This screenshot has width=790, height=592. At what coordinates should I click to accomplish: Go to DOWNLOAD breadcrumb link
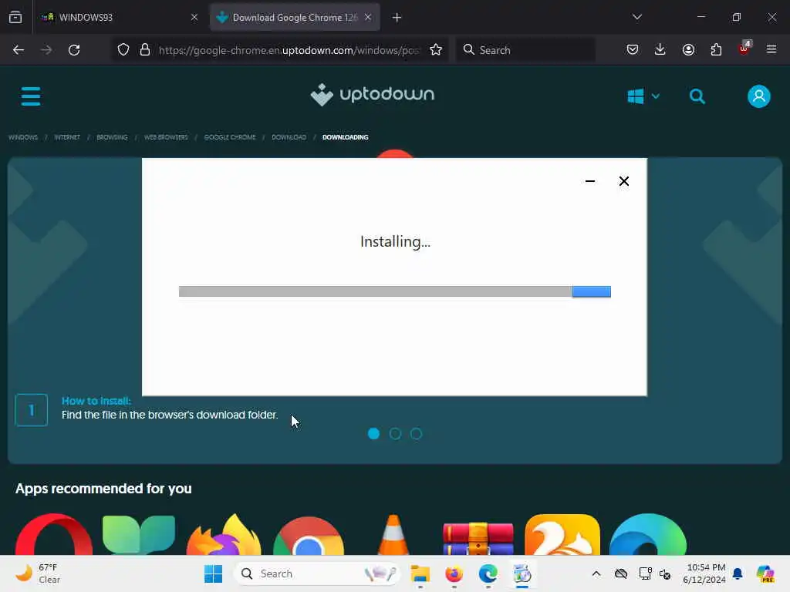tap(289, 137)
